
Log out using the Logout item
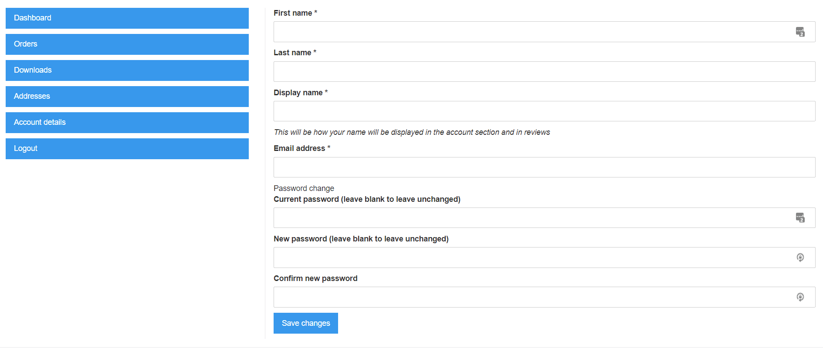point(127,149)
